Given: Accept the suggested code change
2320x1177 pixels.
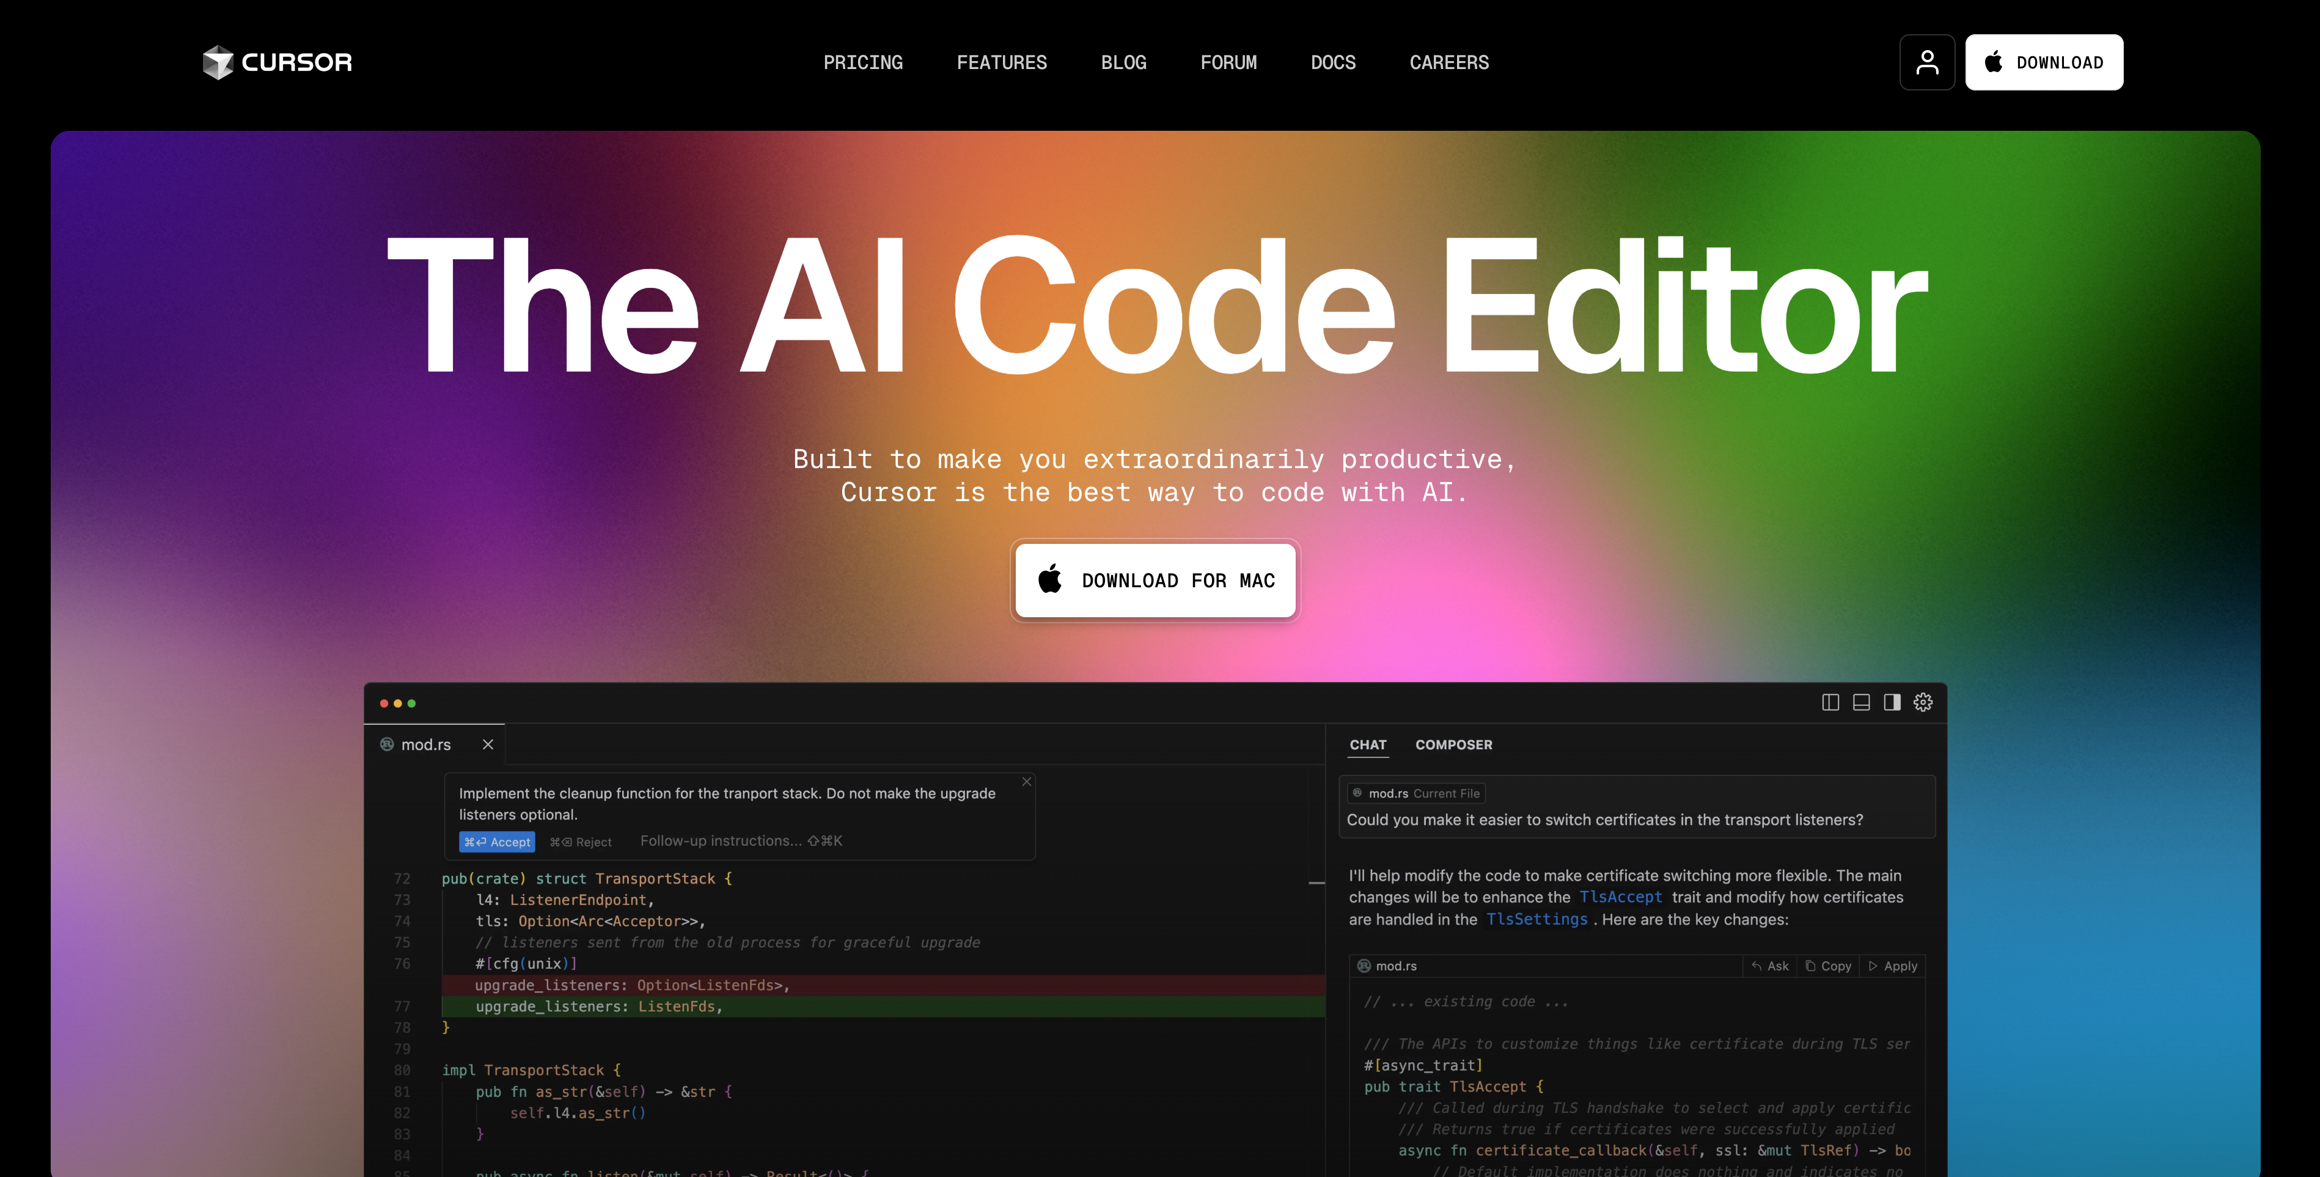Looking at the screenshot, I should [497, 842].
